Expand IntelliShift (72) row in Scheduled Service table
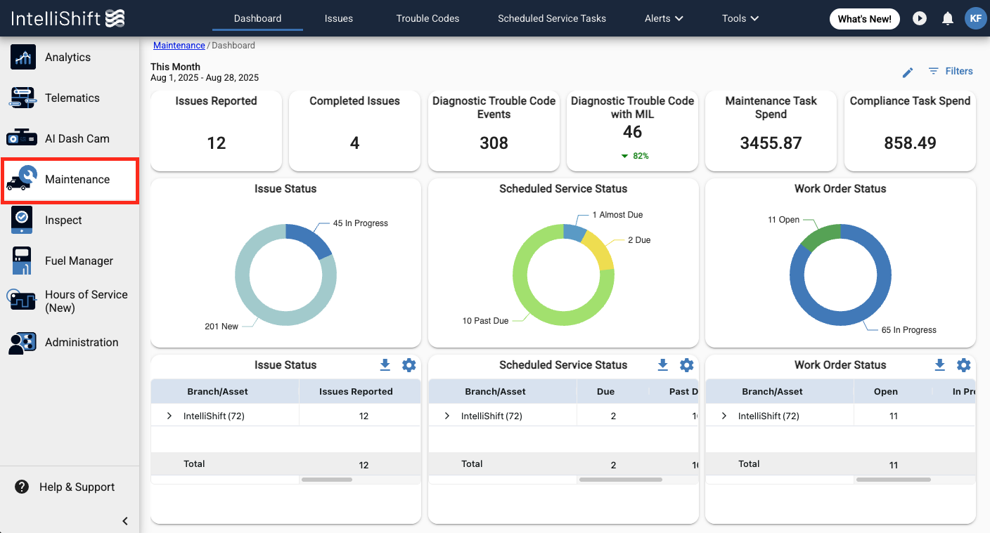 447,416
